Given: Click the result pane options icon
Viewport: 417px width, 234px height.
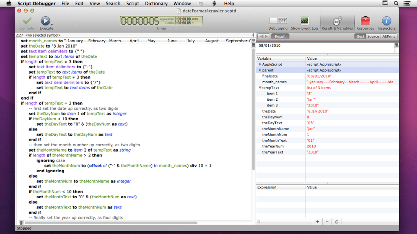Looking at the screenshot, I should click(397, 45).
